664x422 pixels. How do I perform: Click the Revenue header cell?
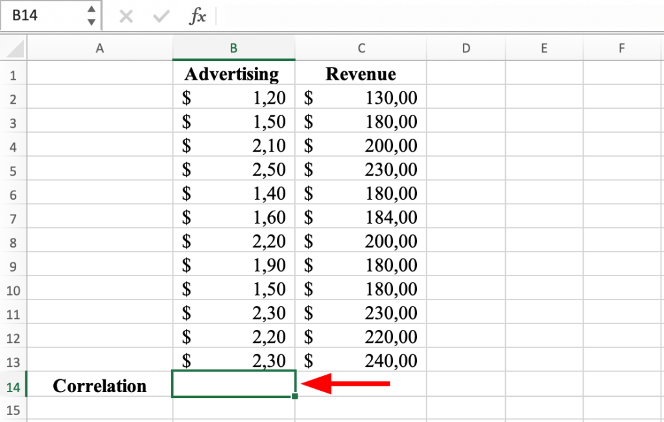pyautogui.click(x=361, y=74)
